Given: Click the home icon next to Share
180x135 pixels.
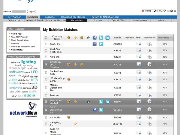Looking at the screenshot, I should click(165, 11).
